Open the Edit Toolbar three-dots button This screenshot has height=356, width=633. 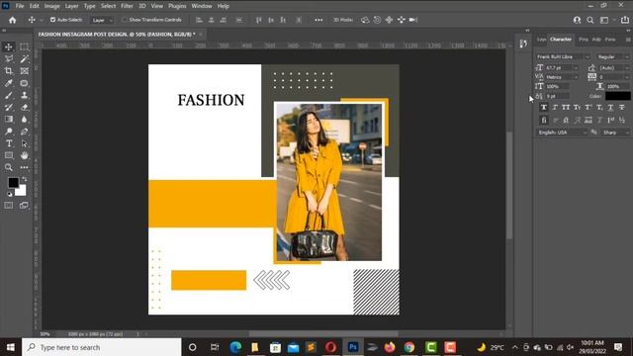(24, 167)
